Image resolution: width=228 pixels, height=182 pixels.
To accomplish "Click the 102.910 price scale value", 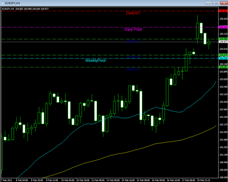I will point(223,102).
